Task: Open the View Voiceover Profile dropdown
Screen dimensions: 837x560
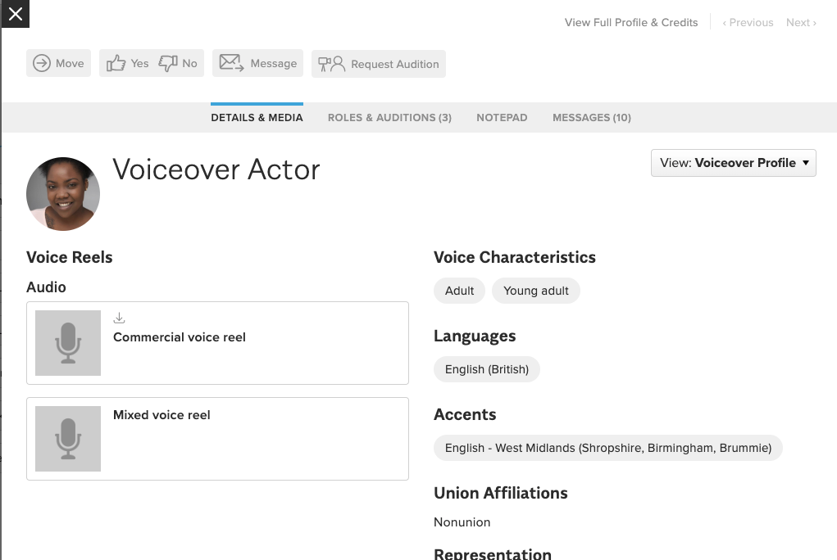Action: [x=733, y=163]
